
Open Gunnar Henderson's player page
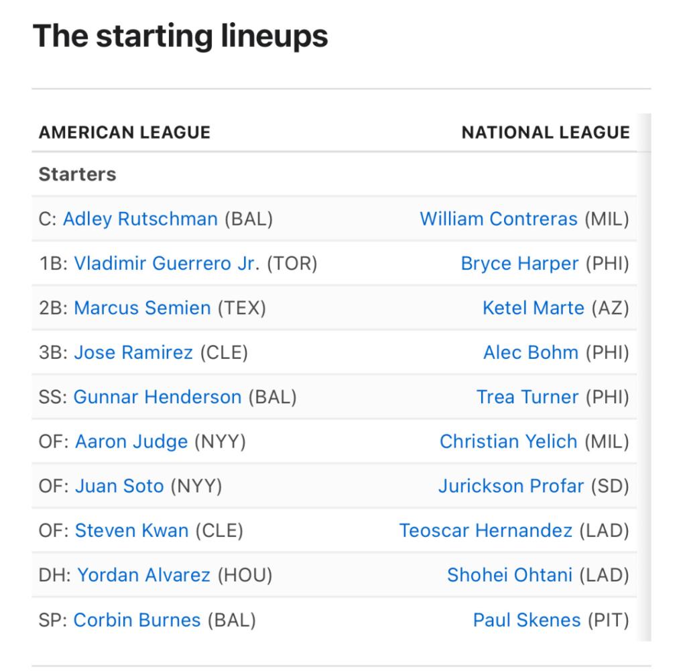(158, 397)
